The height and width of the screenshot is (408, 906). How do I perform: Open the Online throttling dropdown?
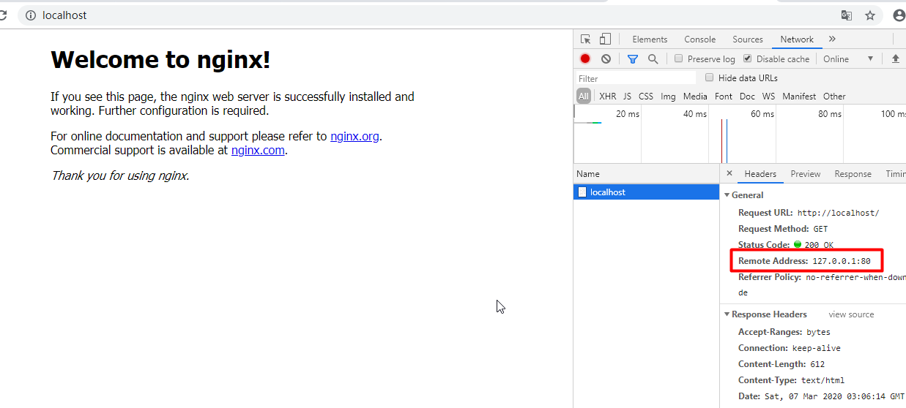(x=848, y=58)
